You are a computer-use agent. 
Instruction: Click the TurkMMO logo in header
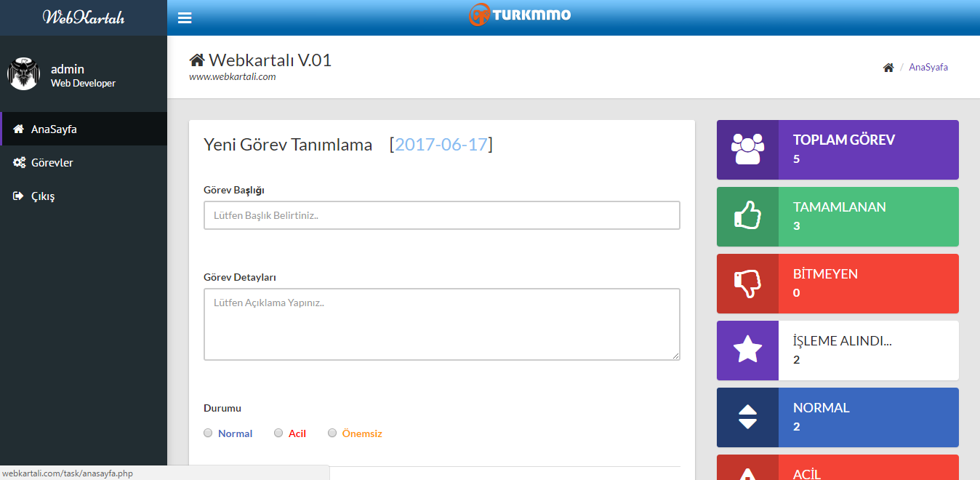click(520, 15)
